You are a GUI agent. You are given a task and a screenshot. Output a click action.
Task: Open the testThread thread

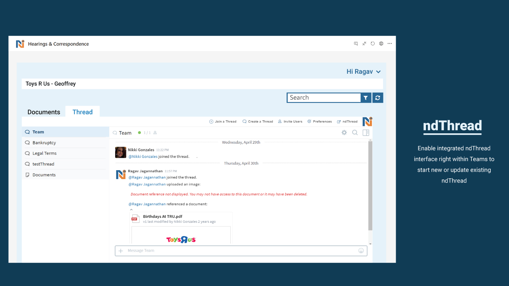point(66,164)
